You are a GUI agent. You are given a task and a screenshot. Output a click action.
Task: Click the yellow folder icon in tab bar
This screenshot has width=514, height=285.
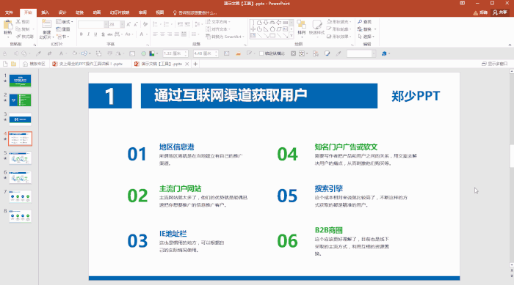(x=13, y=64)
